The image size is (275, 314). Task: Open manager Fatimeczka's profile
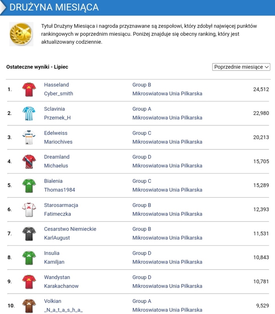(x=58, y=214)
